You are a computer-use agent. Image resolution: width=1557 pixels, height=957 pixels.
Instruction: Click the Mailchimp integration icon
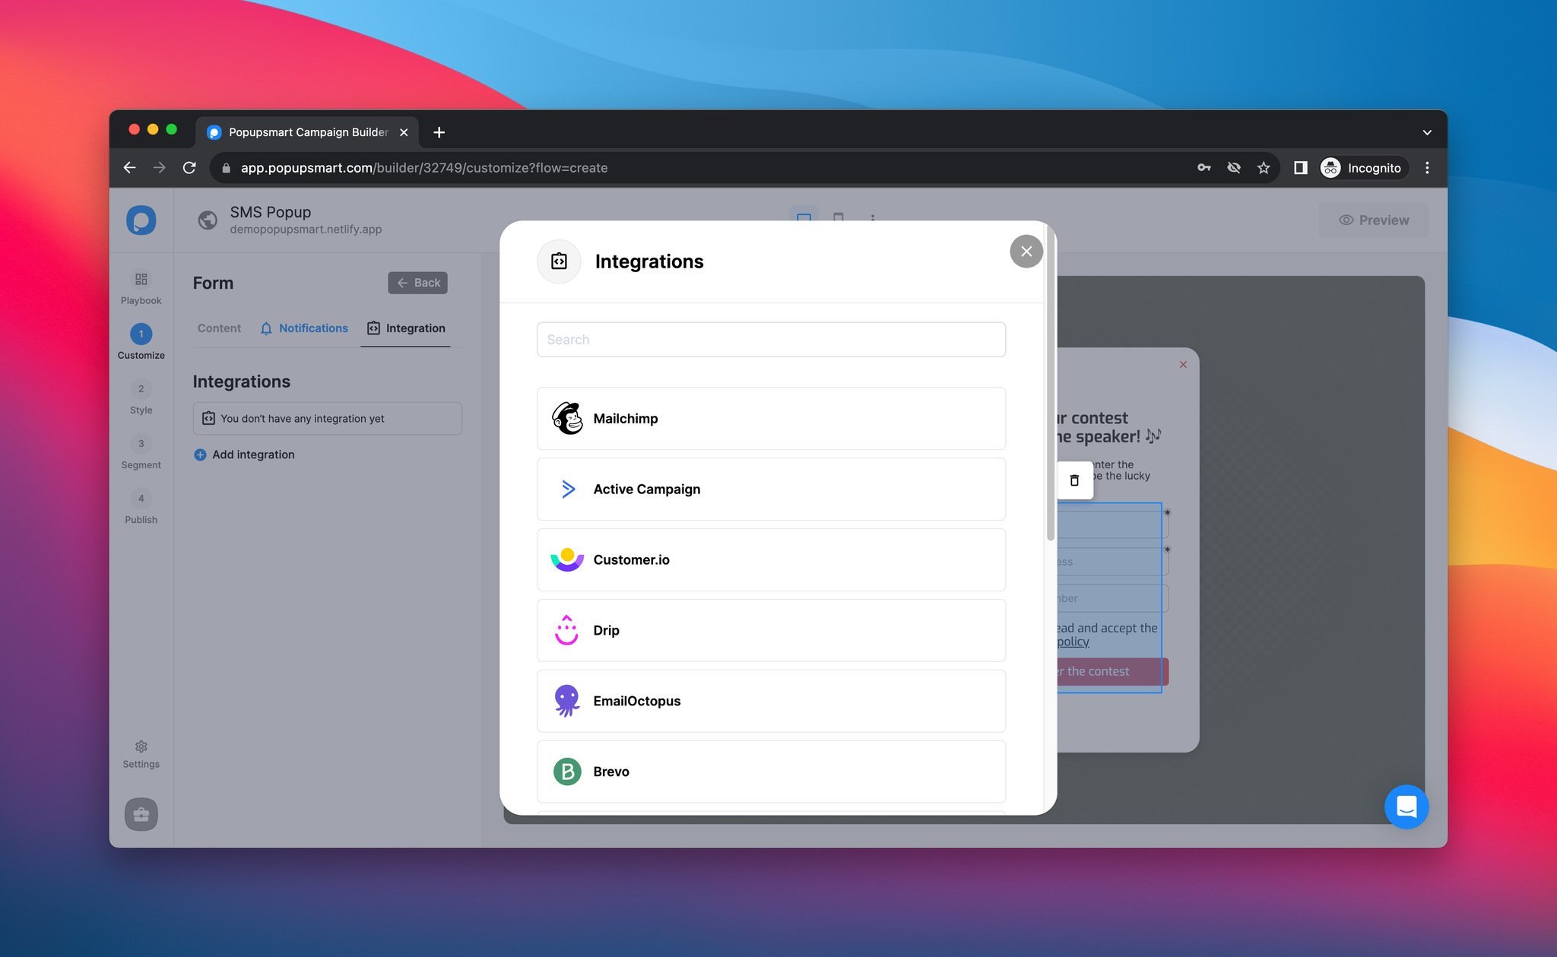pos(567,418)
